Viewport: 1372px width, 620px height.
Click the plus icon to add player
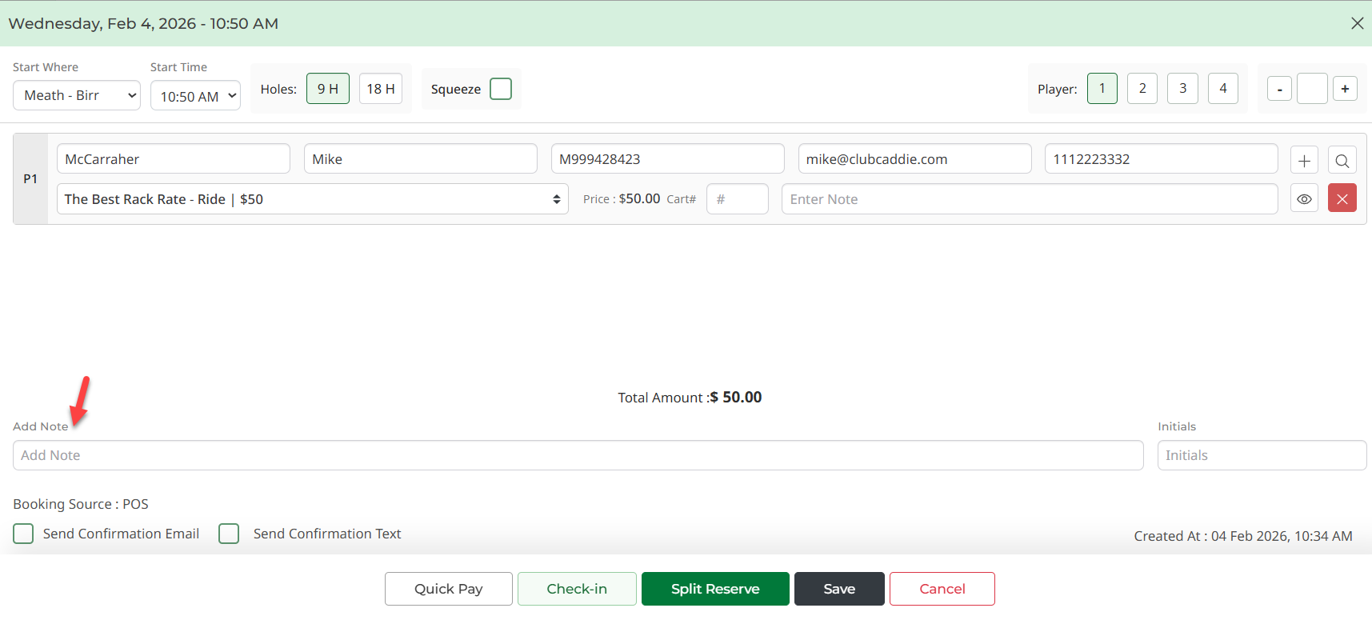pyautogui.click(x=1304, y=160)
